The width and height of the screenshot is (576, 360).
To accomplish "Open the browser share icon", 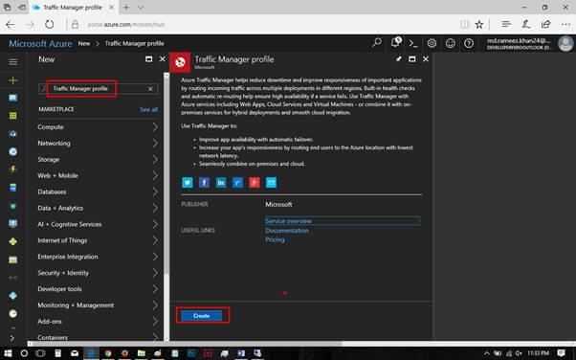I will (545, 24).
